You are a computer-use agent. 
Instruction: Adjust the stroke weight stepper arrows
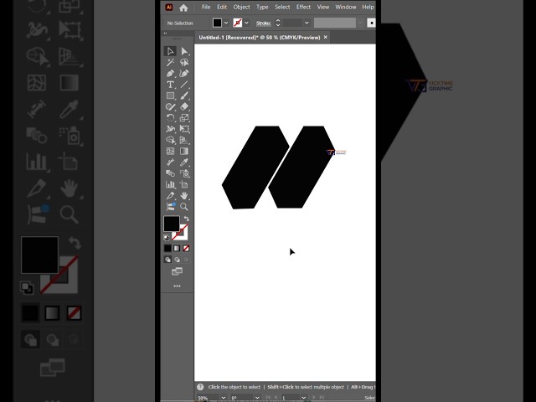click(x=278, y=23)
